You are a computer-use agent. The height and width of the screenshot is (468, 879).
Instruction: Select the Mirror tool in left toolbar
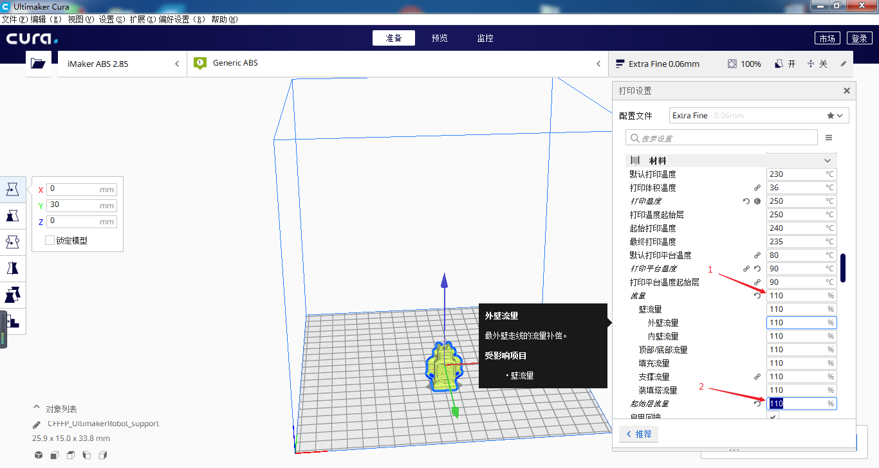tap(12, 268)
